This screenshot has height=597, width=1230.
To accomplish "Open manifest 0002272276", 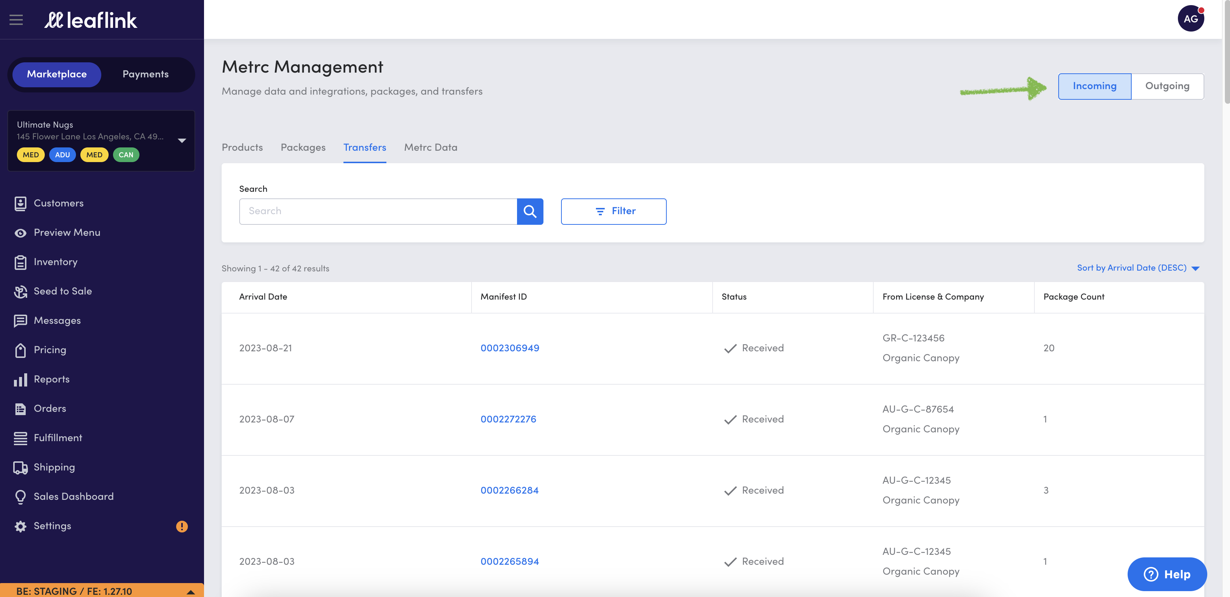I will tap(508, 419).
